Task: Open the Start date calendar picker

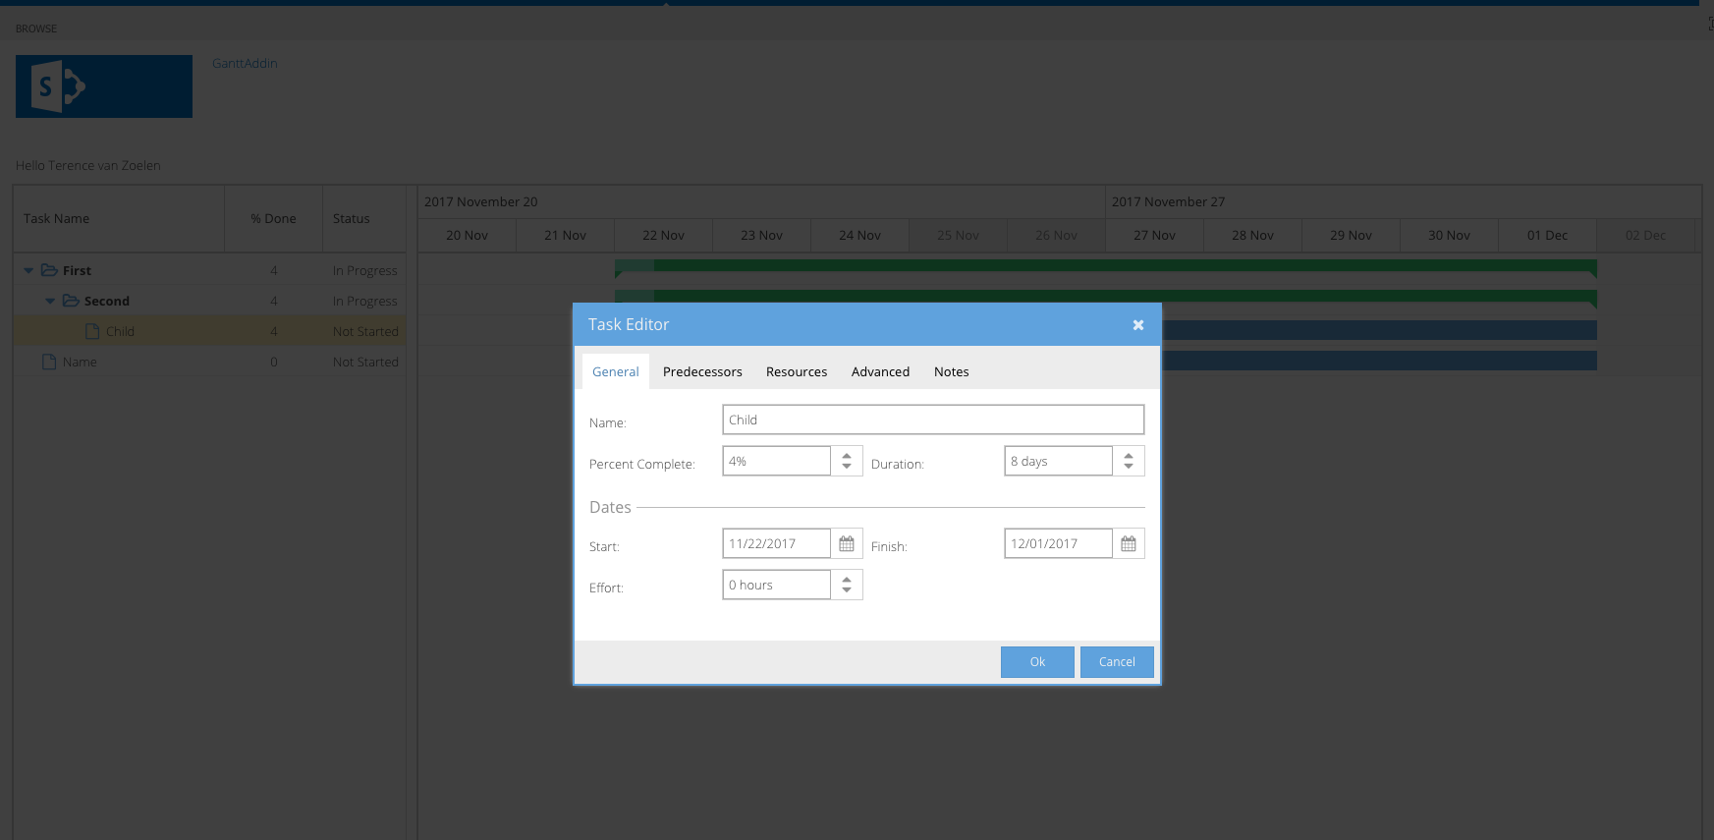Action: point(846,543)
